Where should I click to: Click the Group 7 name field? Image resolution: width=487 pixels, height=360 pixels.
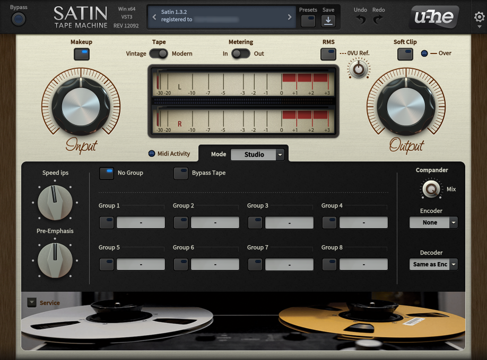coord(289,265)
